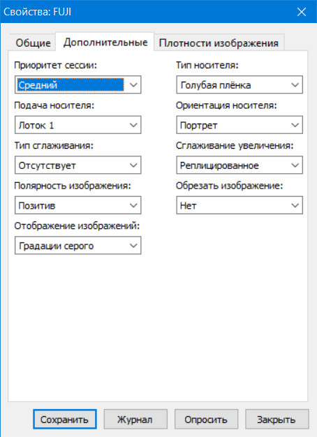317x437 pixels.
Task: Switch to the Плотности изображения tab
Action: click(x=219, y=43)
